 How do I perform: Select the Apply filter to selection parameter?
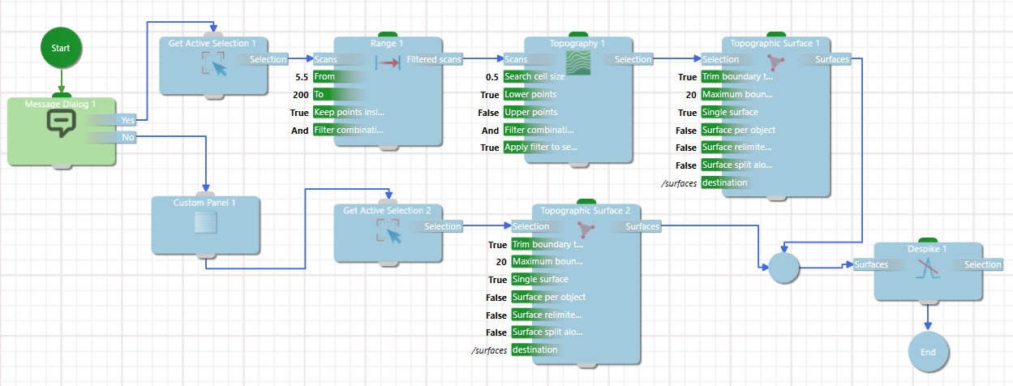coord(539,148)
